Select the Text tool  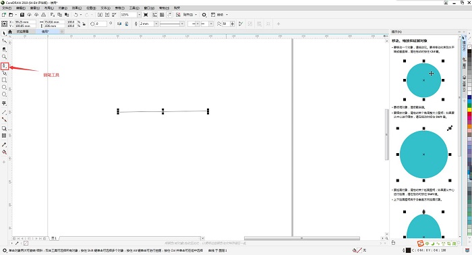(x=4, y=103)
